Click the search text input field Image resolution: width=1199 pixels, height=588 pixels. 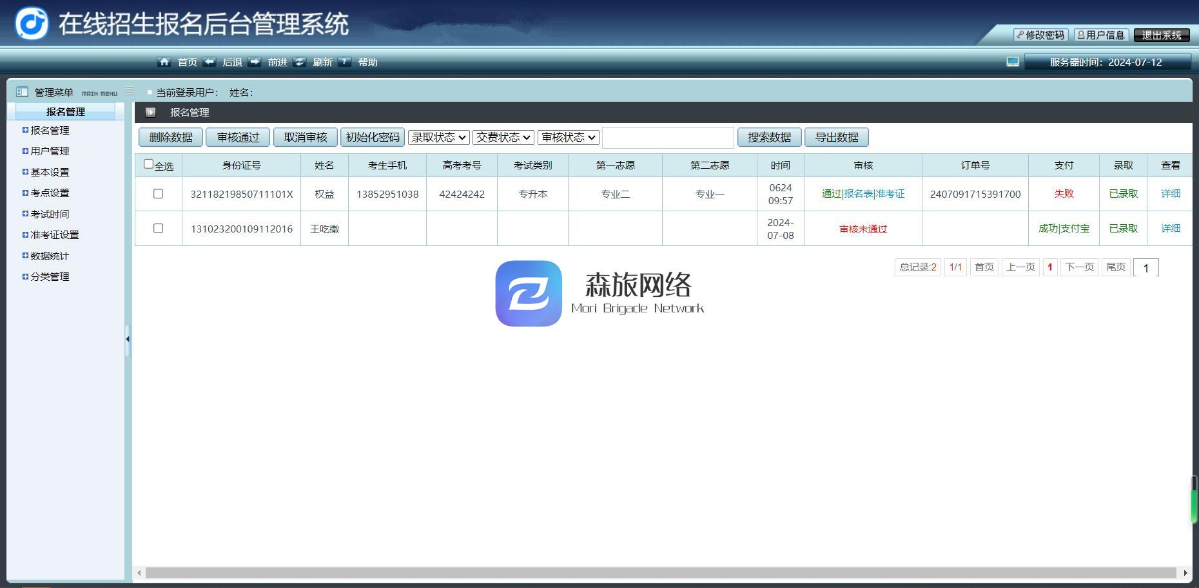click(668, 137)
